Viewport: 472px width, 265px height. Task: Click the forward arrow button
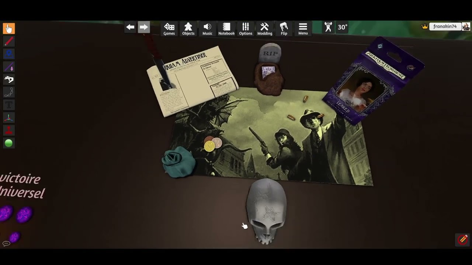(x=144, y=27)
